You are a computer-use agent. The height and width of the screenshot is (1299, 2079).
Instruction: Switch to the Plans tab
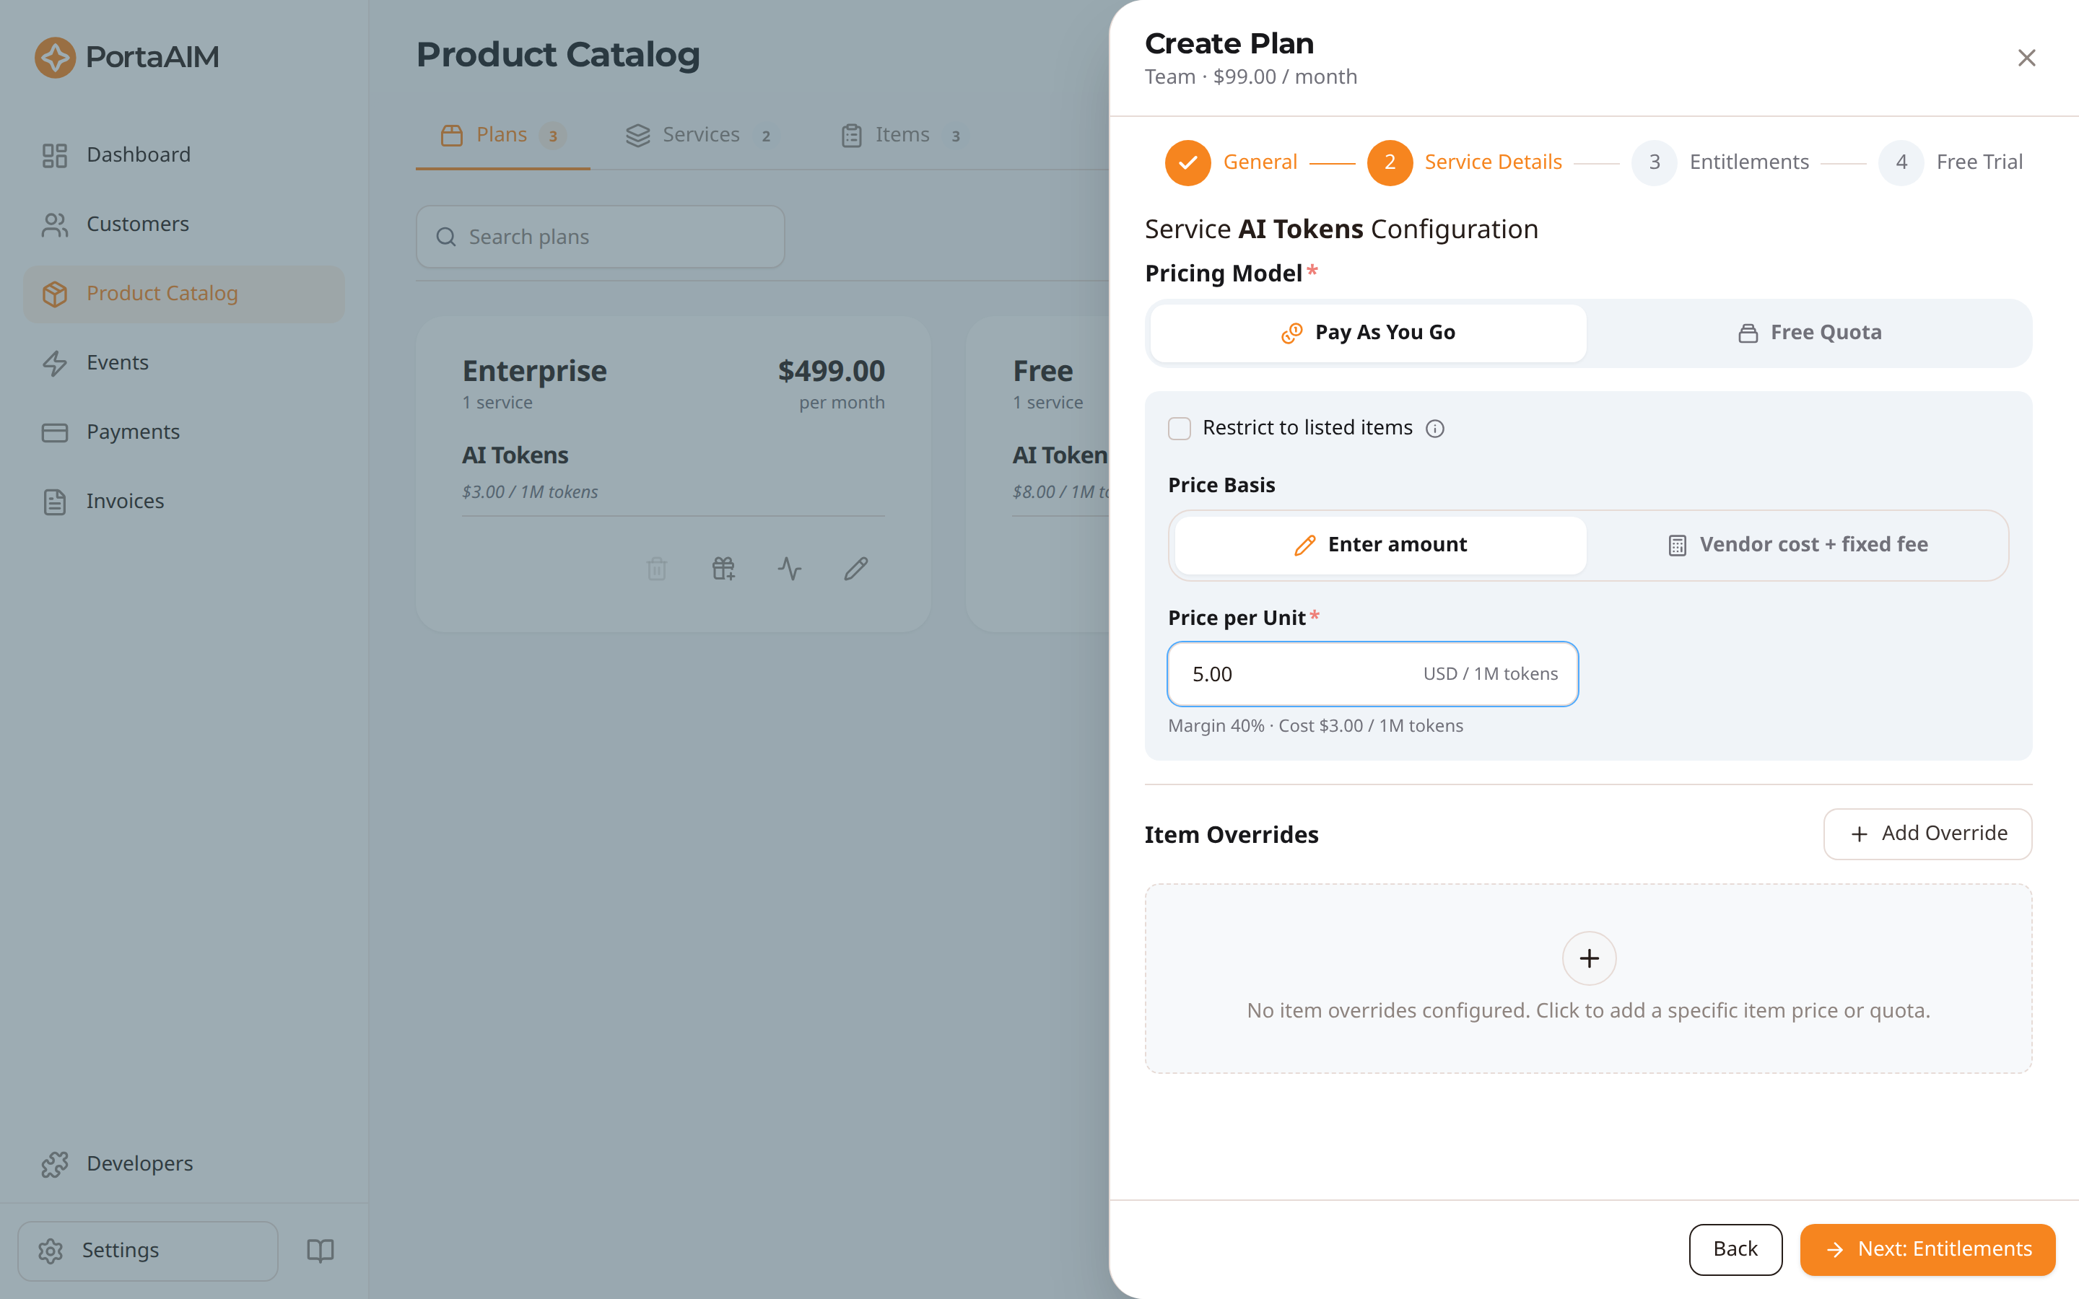point(502,135)
